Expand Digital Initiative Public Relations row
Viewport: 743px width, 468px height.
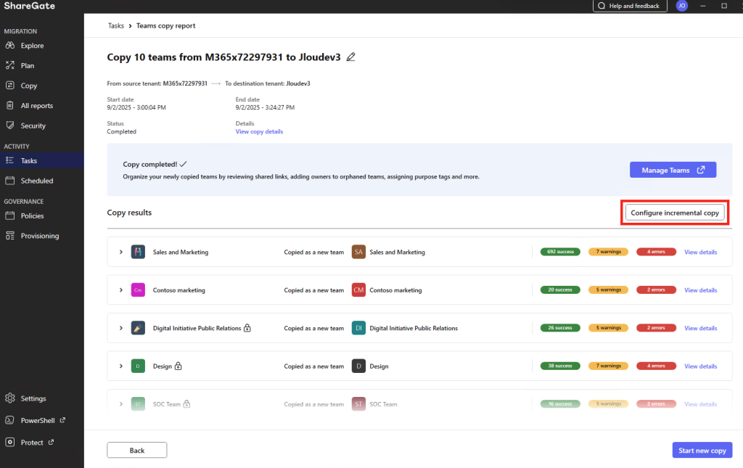[121, 328]
